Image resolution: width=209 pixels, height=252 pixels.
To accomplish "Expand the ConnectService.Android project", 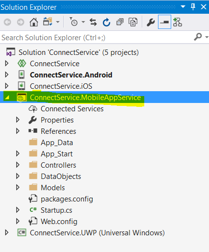I will coord(7,75).
